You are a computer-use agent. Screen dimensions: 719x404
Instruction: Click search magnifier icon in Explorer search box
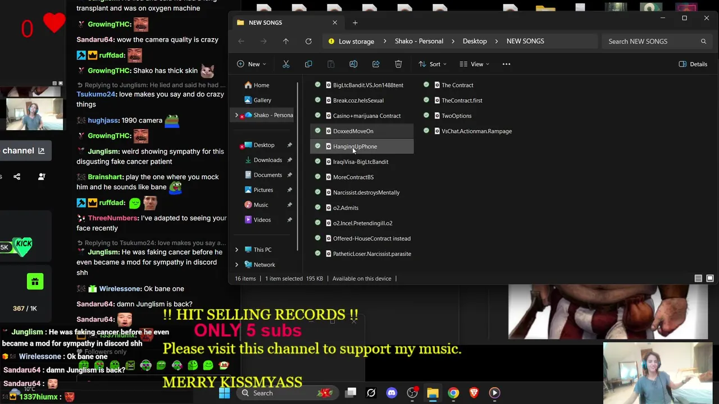(703, 41)
